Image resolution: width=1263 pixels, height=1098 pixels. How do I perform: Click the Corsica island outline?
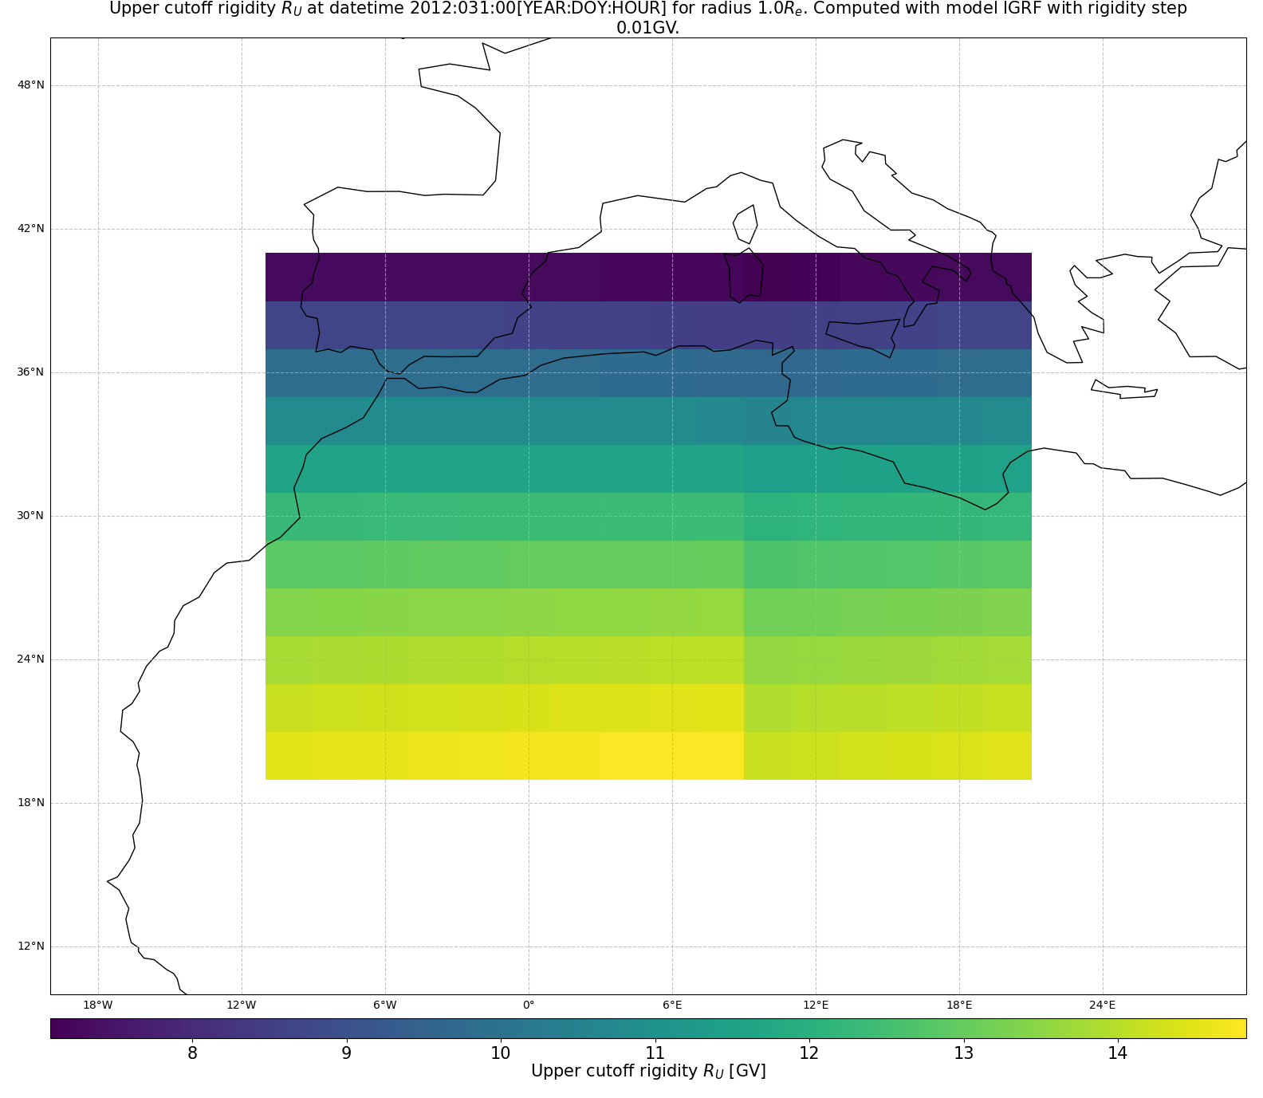click(x=746, y=224)
